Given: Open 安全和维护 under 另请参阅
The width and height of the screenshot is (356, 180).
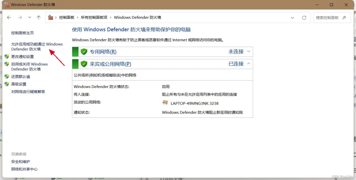Looking at the screenshot, I should coord(21,162).
